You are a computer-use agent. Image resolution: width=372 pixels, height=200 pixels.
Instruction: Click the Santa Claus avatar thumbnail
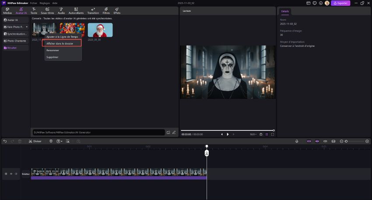pyautogui.click(x=100, y=30)
